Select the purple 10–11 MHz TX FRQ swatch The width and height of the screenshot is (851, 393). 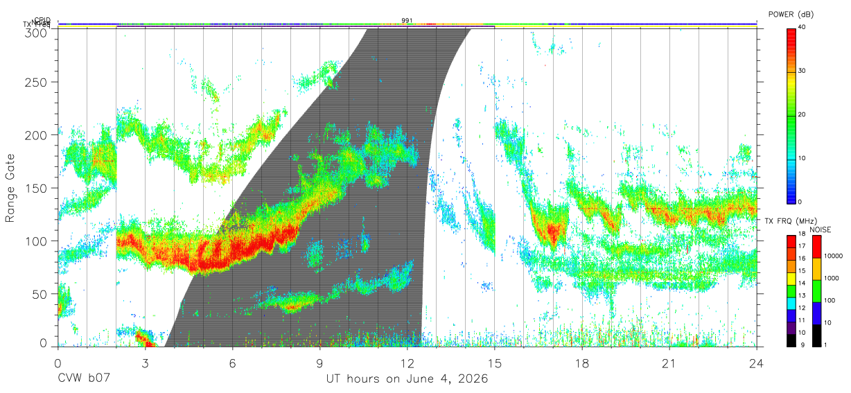point(791,327)
